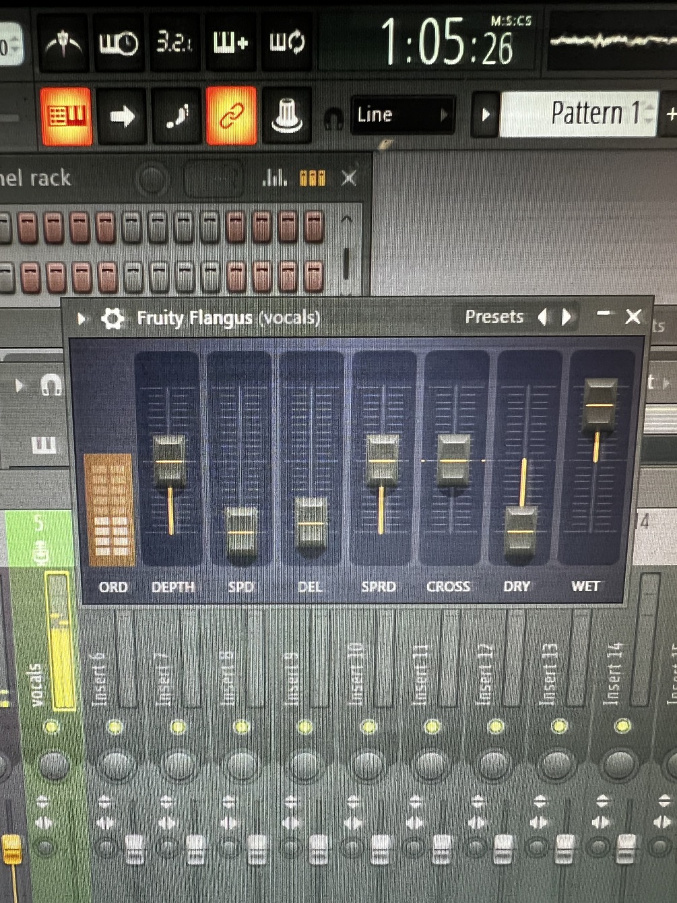Viewport: 677px width, 903px height.
Task: Click the knob icon in the toolbar
Action: pos(286,116)
